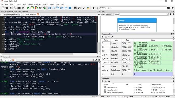Select Social_Network_Ads.csv file

click(115, 93)
